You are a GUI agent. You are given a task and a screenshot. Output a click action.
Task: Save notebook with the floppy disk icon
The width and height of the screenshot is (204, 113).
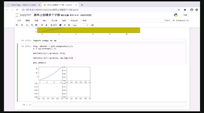click(17, 25)
